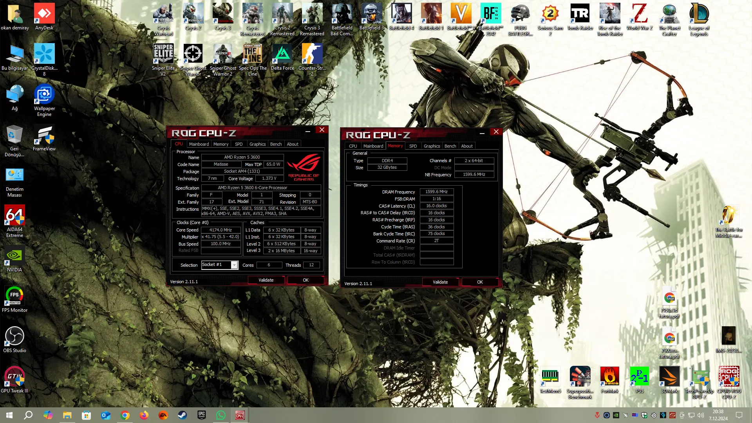Select The Battle for Middle-earth icon
This screenshot has height=423, width=752.
pyautogui.click(x=729, y=221)
